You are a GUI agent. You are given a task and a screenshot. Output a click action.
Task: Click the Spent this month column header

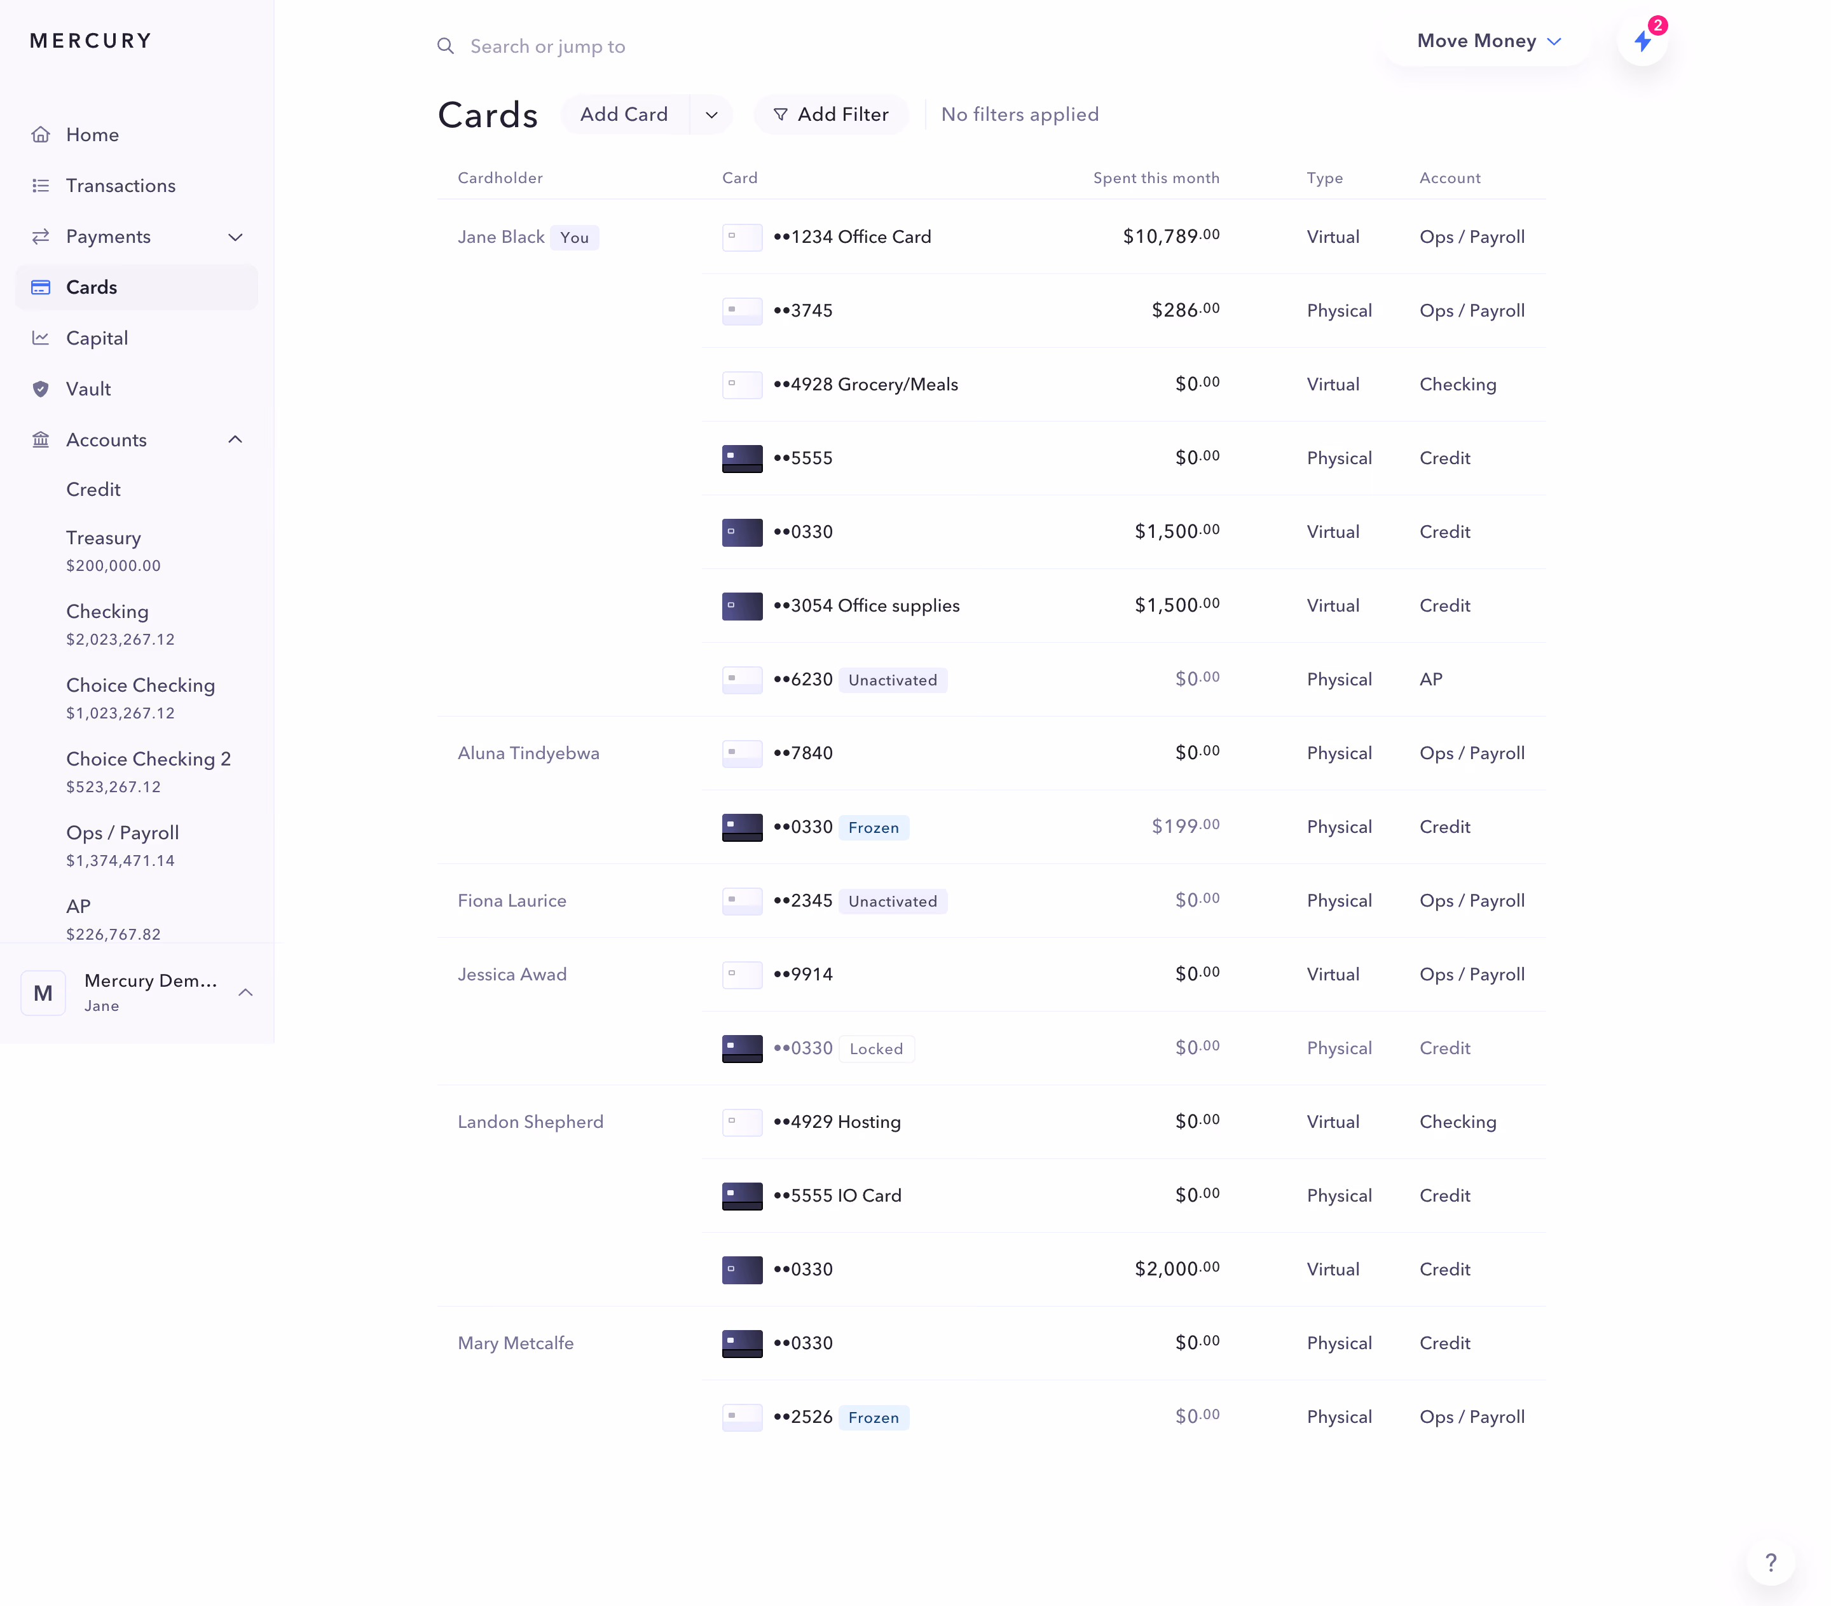click(x=1156, y=178)
